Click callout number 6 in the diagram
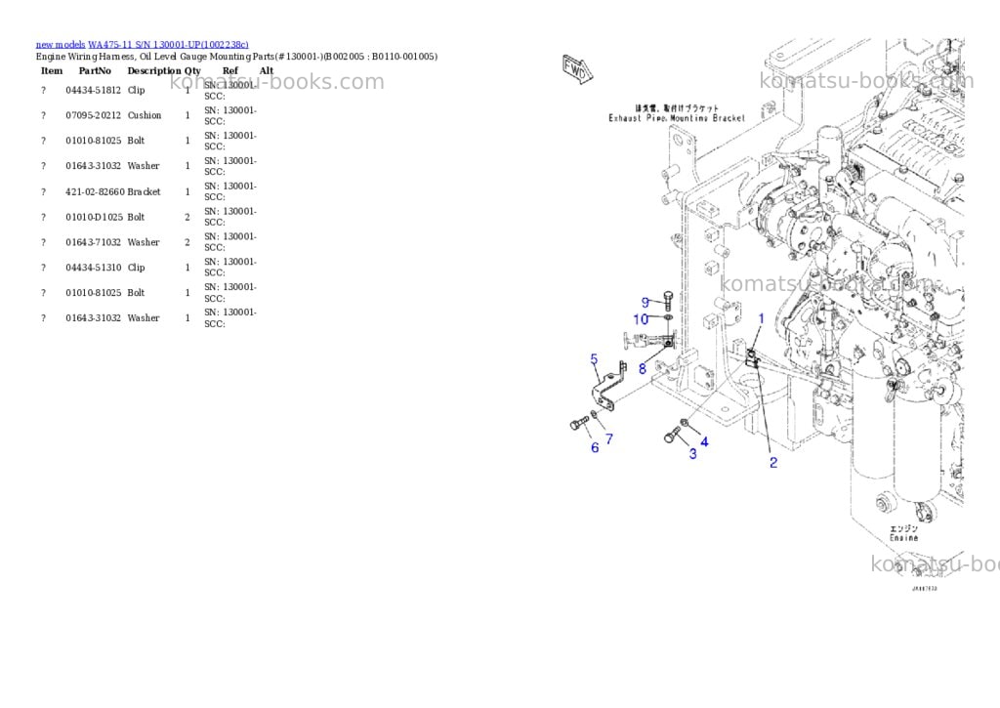This screenshot has height=708, width=1000. 595,448
